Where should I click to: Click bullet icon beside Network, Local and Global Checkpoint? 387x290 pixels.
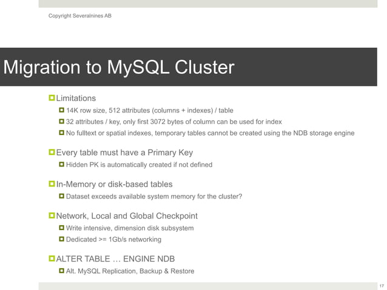click(52, 216)
